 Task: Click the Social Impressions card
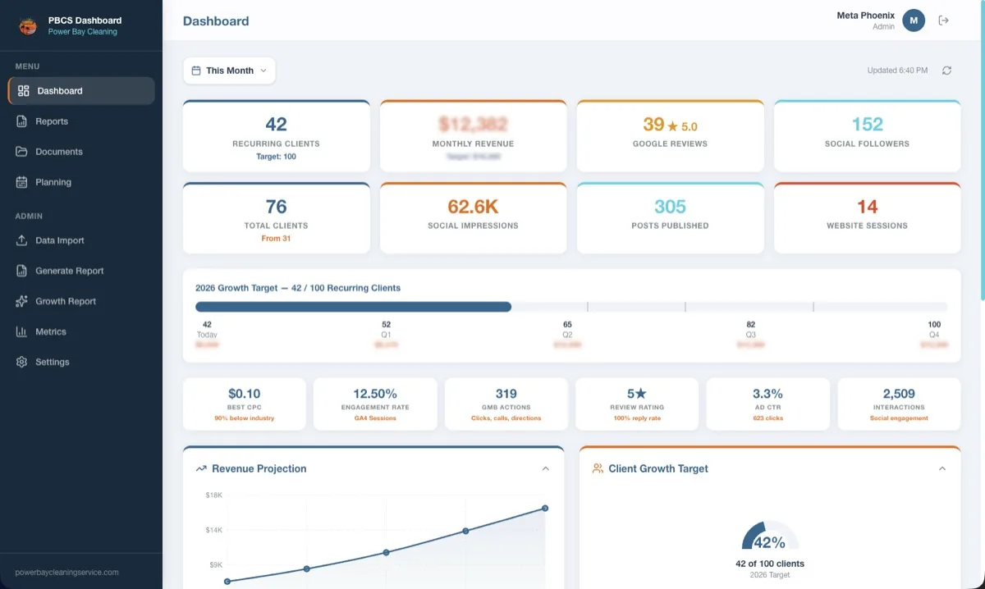pos(473,218)
